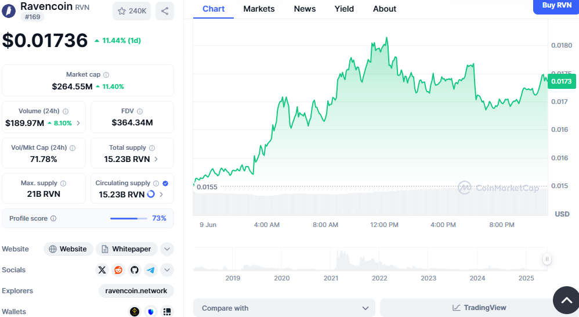The width and height of the screenshot is (579, 317).
Task: Select the Binance wallet icon
Action: pos(135,312)
